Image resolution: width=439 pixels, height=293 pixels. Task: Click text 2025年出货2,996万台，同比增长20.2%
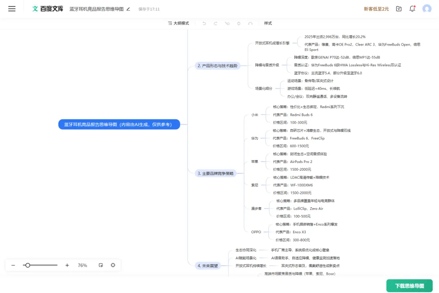pyautogui.click(x=335, y=37)
